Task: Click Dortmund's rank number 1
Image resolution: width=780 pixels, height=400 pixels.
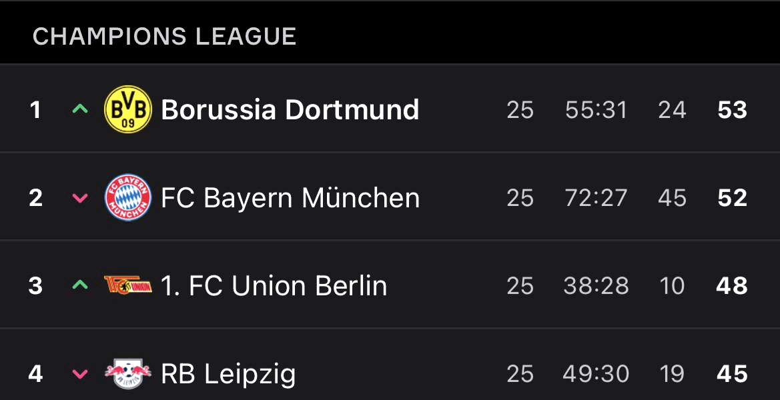Action: point(35,109)
